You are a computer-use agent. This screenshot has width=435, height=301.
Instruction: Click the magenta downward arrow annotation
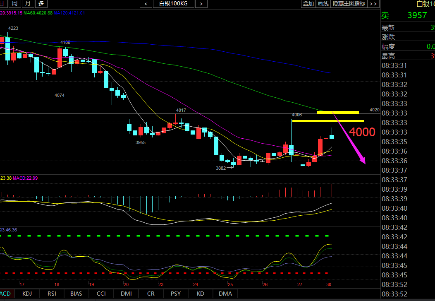pos(351,142)
